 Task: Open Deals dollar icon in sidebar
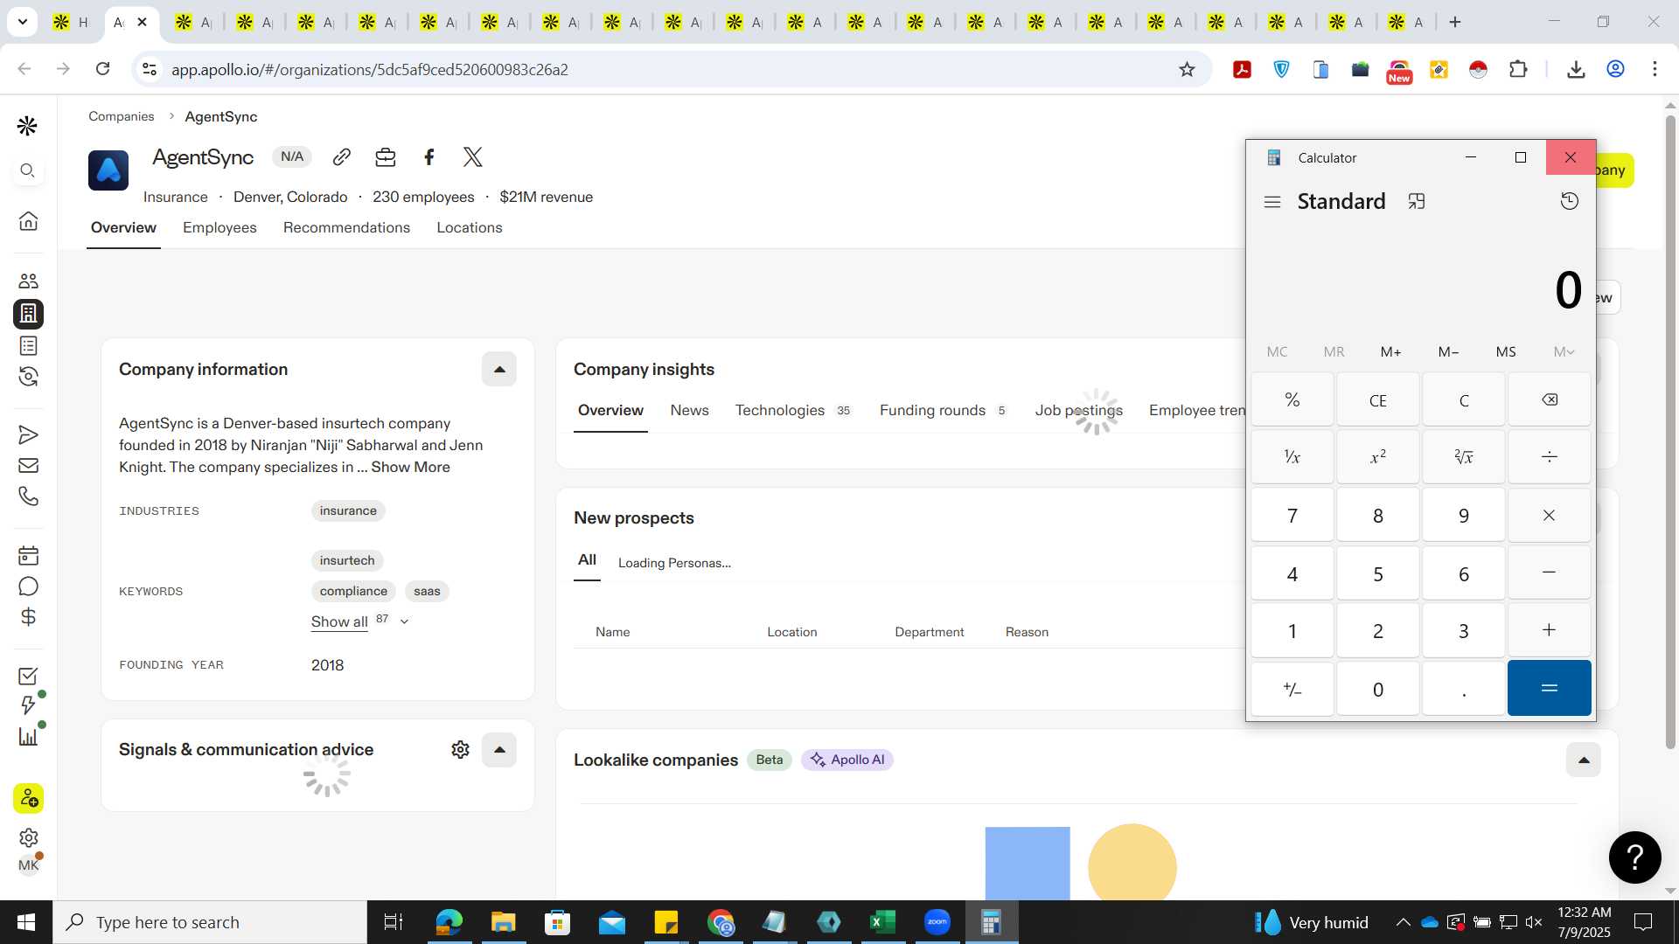[28, 617]
